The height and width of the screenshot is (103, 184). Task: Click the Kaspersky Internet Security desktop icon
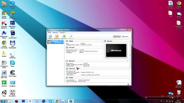click(4, 25)
